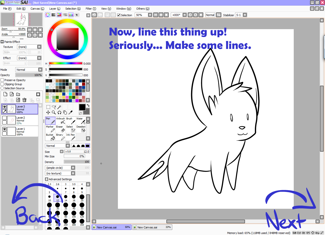Enable Clipping Group checkbox
This screenshot has height=235, width=325.
click(2, 84)
